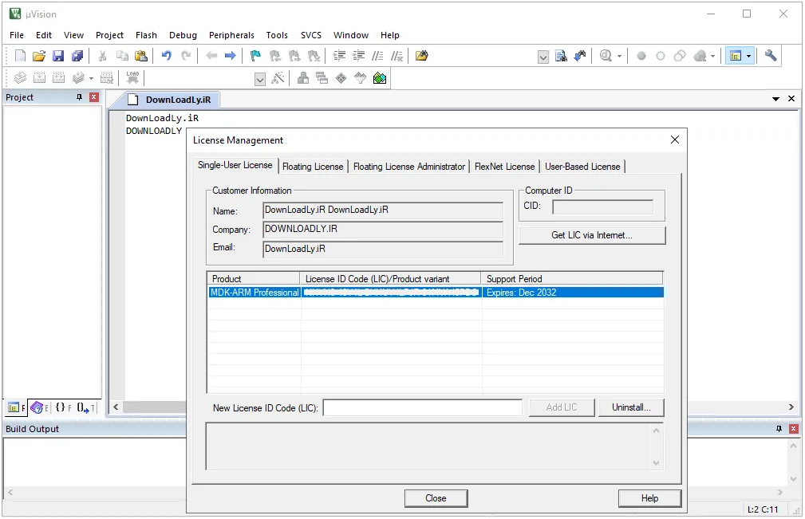Switch to Functions tab in Project panel
Screen dimensions: 805x519
[64, 407]
